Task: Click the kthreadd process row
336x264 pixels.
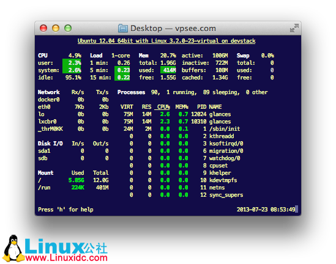Action: click(182, 136)
